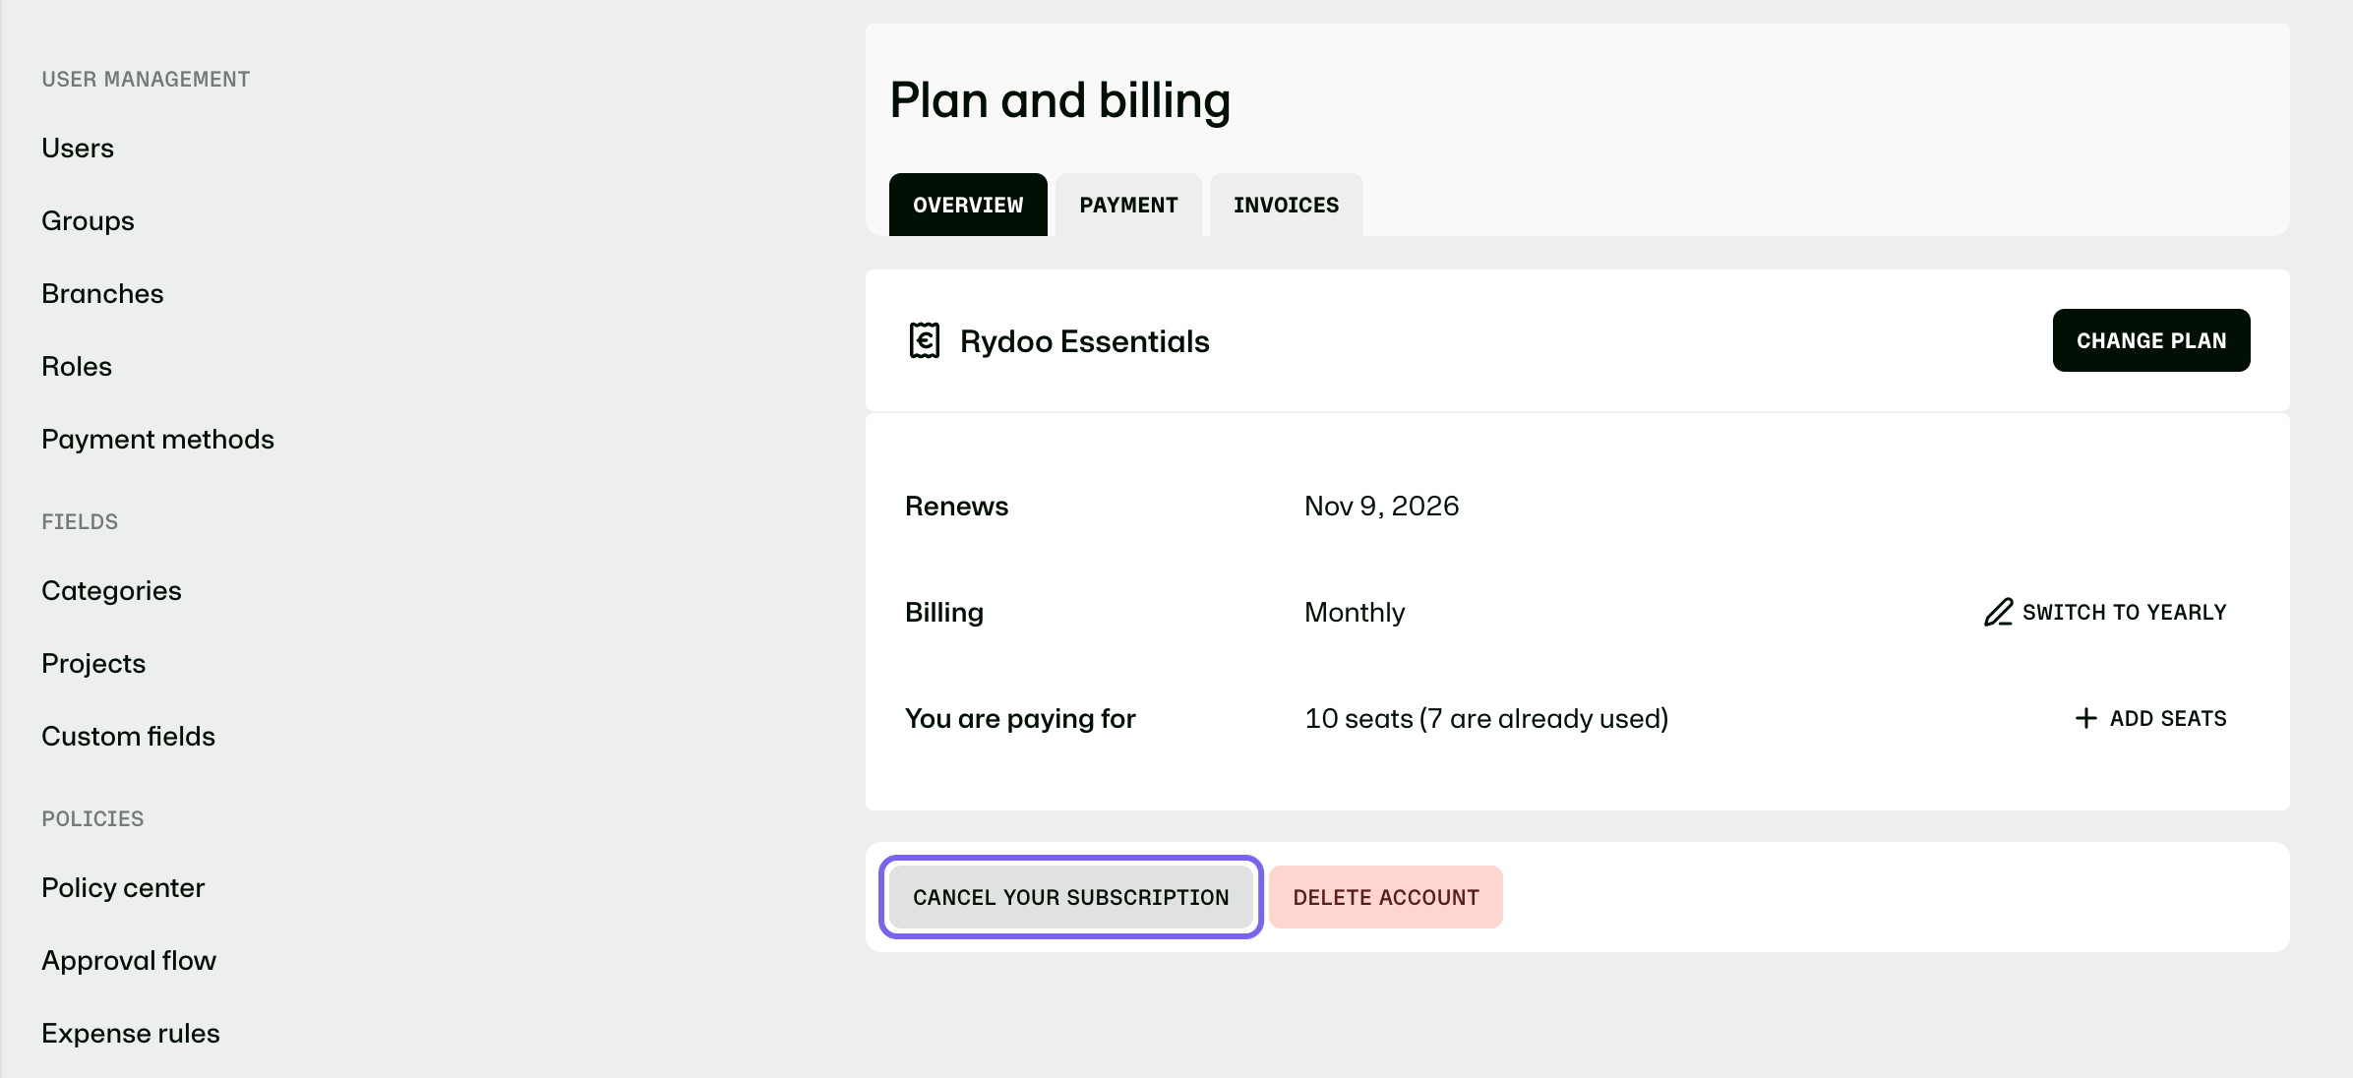This screenshot has height=1078, width=2353.
Task: Click the Change Plan button
Action: pyautogui.click(x=2151, y=340)
